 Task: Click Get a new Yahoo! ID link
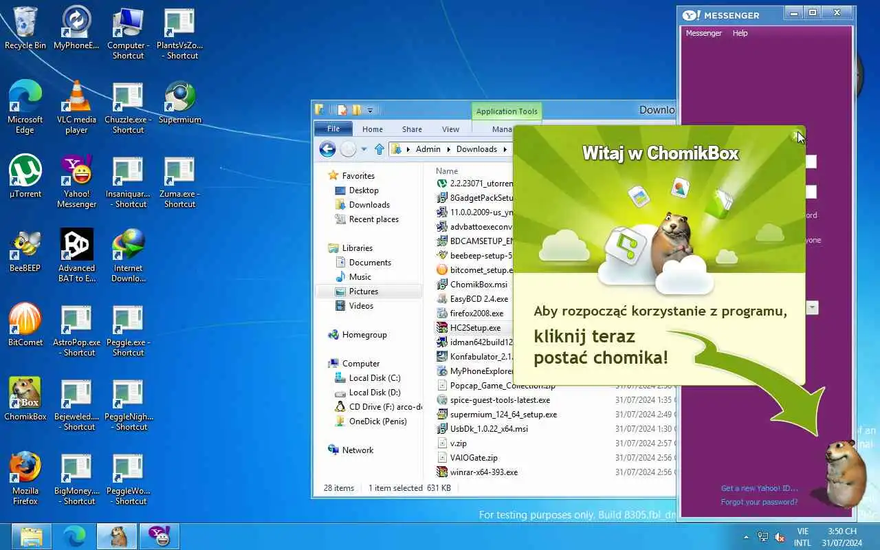[x=759, y=488]
